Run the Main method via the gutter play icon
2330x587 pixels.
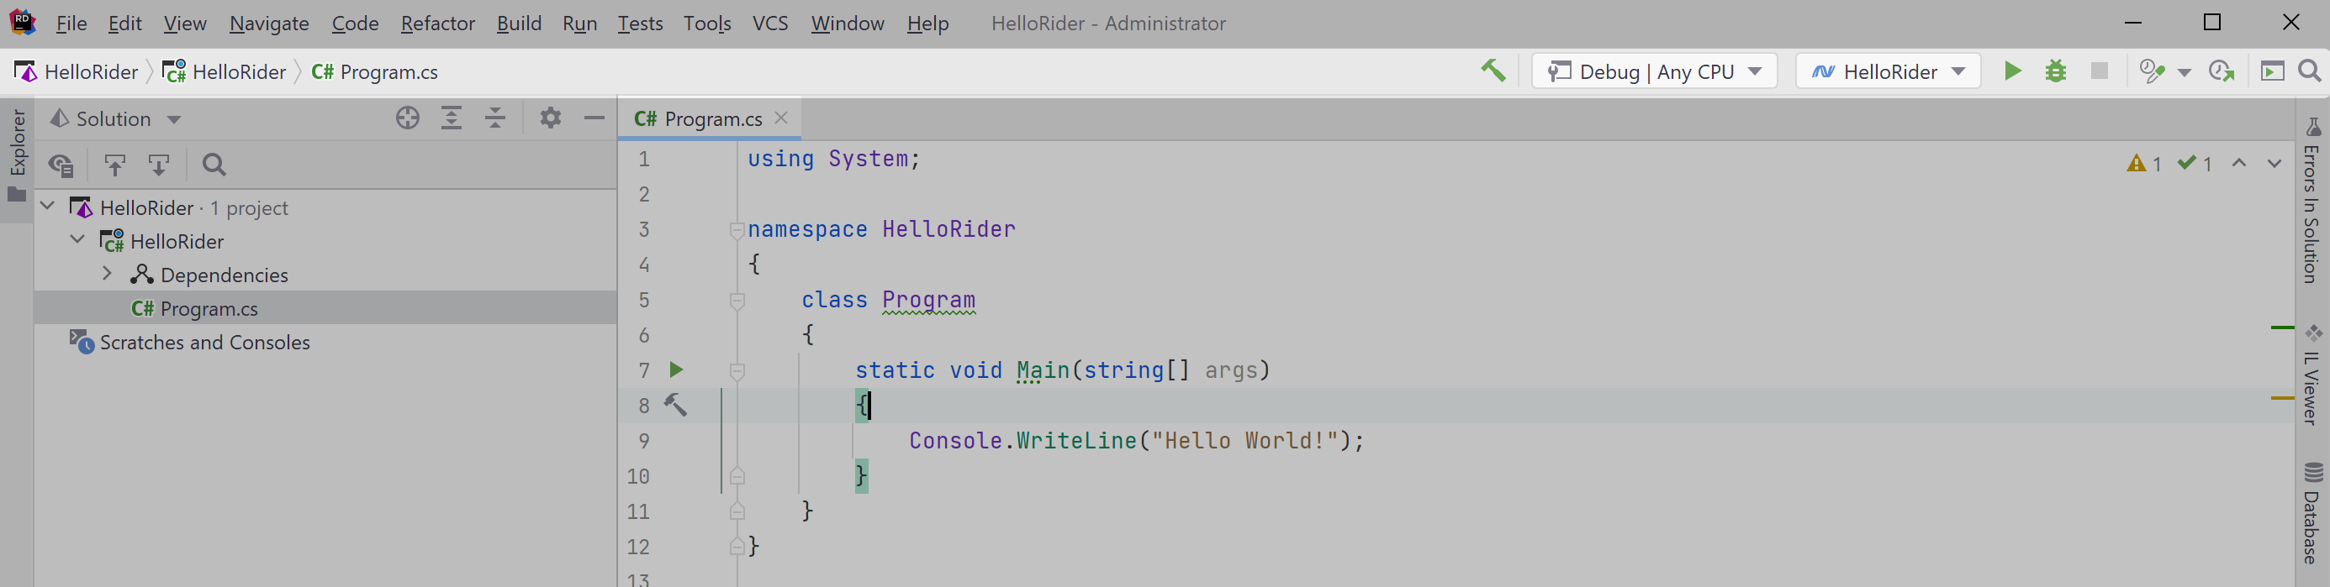676,370
